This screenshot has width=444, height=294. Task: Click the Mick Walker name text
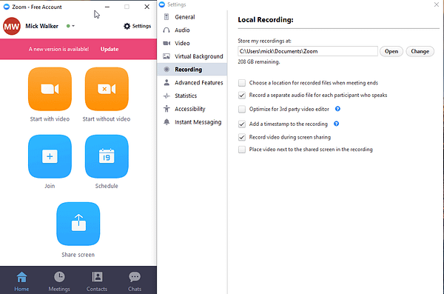coord(42,26)
